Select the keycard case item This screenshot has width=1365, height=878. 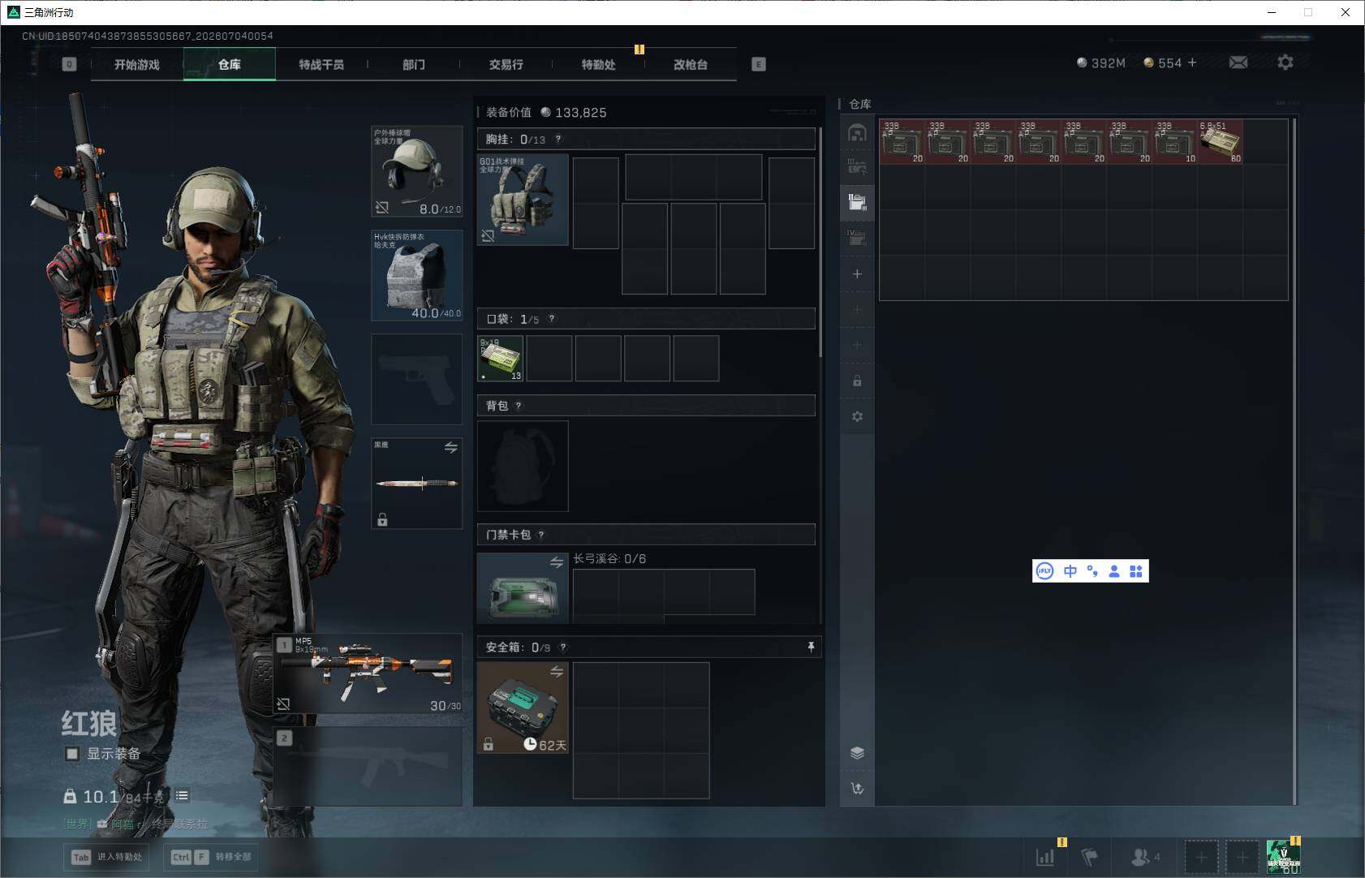(x=523, y=588)
